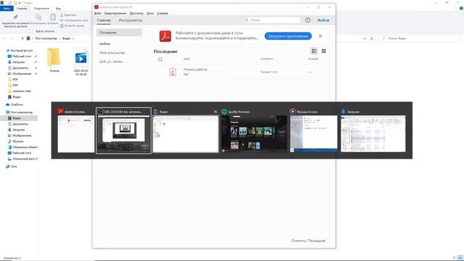Select Сеть in the navigation pane
This screenshot has height=261, width=464.
(12, 167)
